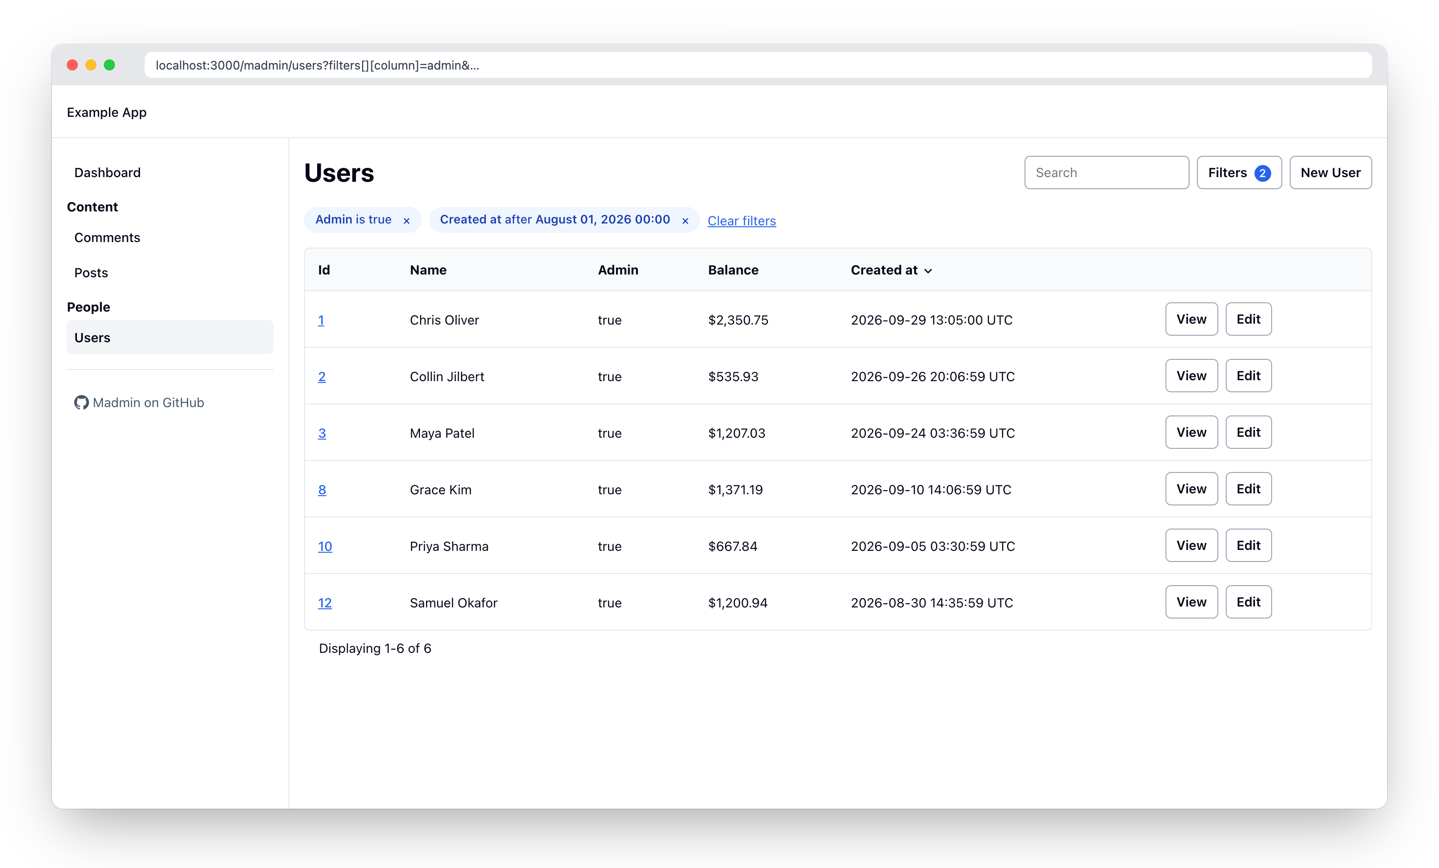Open the Filters button
Image resolution: width=1439 pixels, height=868 pixels.
1239,172
